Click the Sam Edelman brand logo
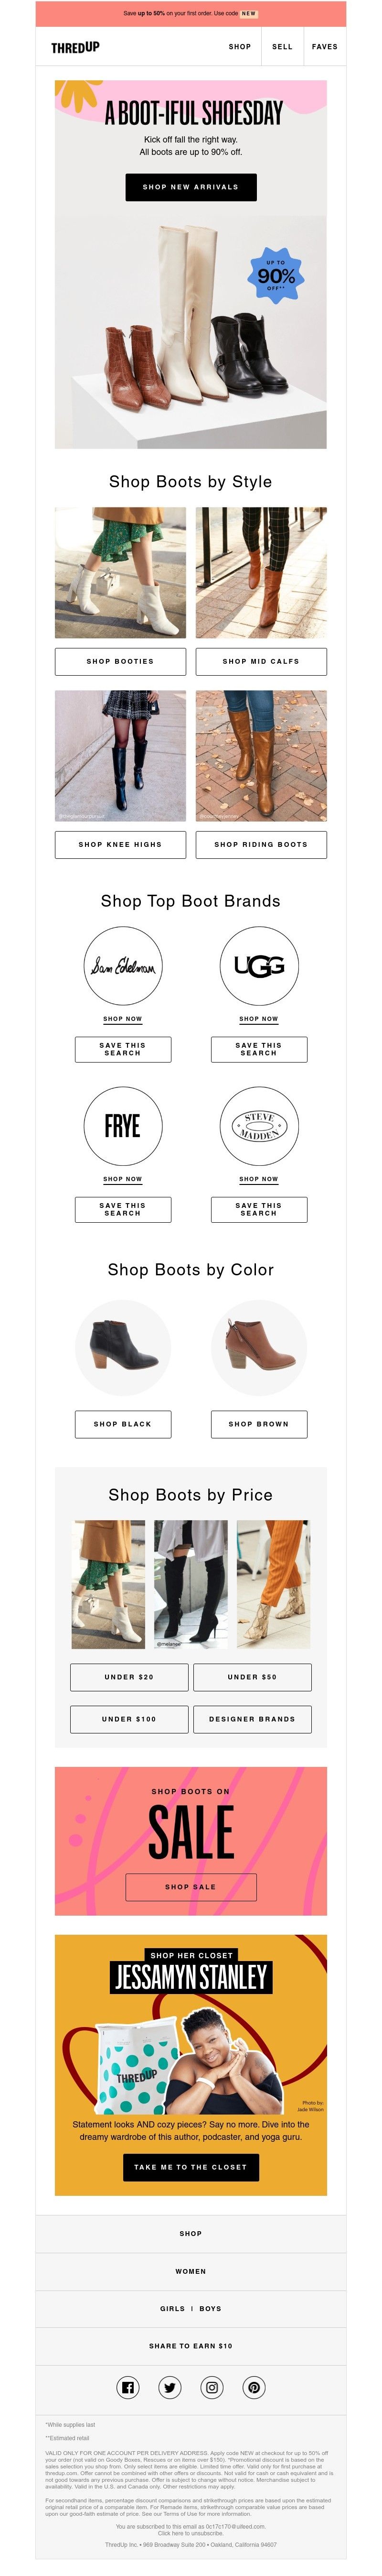382x2576 pixels. coord(123,966)
